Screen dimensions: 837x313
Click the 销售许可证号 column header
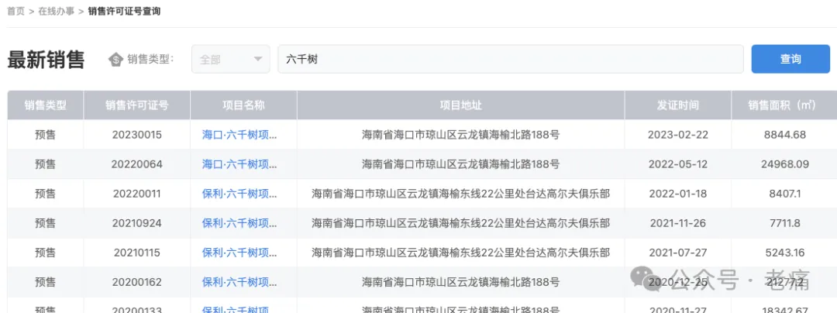(136, 105)
